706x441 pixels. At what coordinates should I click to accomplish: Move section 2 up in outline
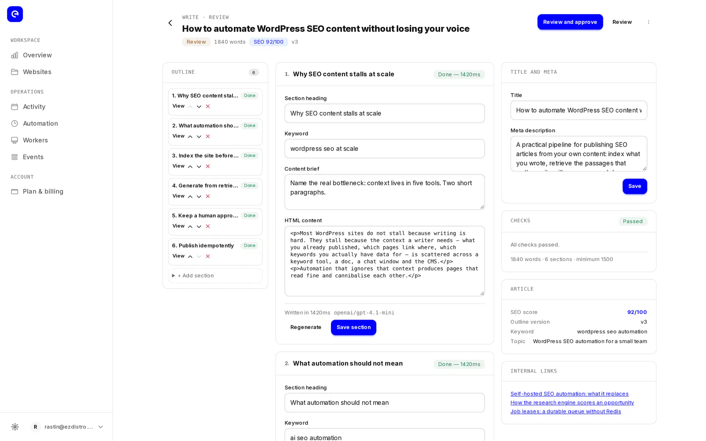click(x=190, y=137)
